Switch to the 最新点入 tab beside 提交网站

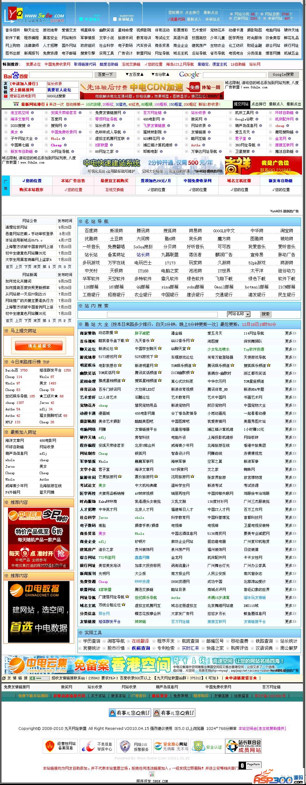[276, 104]
